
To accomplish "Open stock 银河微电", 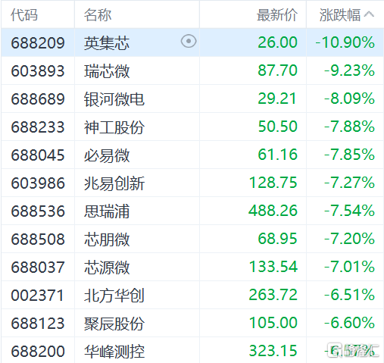I will [x=114, y=99].
